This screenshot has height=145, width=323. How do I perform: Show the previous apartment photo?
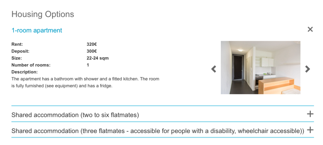pos(214,69)
